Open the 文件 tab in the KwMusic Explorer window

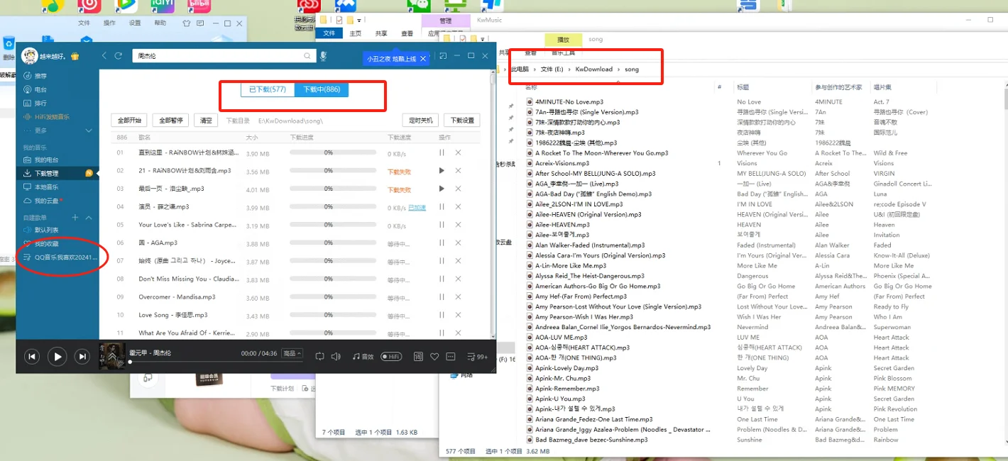click(329, 33)
